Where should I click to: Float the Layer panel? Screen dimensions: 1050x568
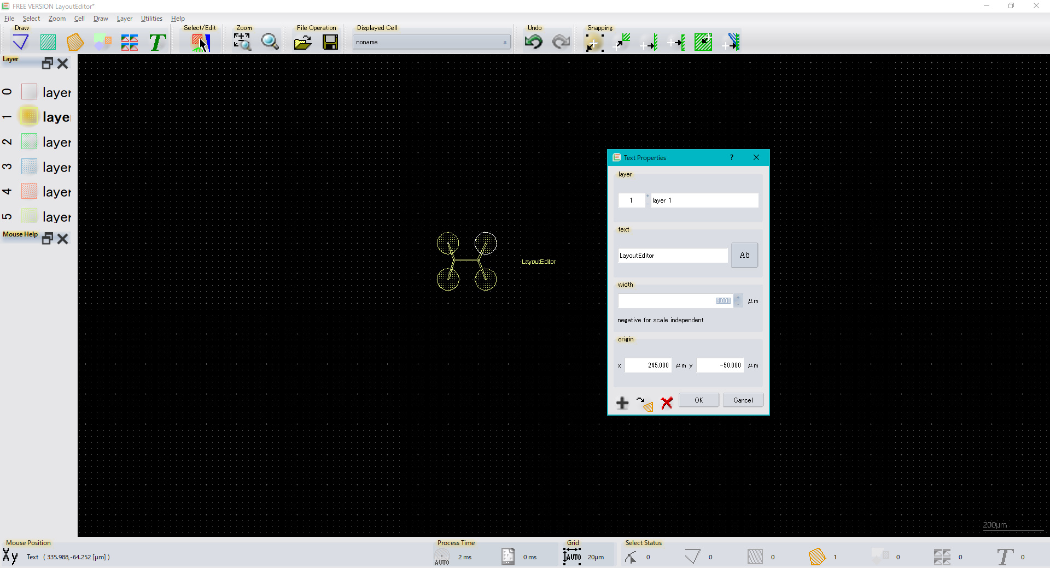pyautogui.click(x=48, y=63)
